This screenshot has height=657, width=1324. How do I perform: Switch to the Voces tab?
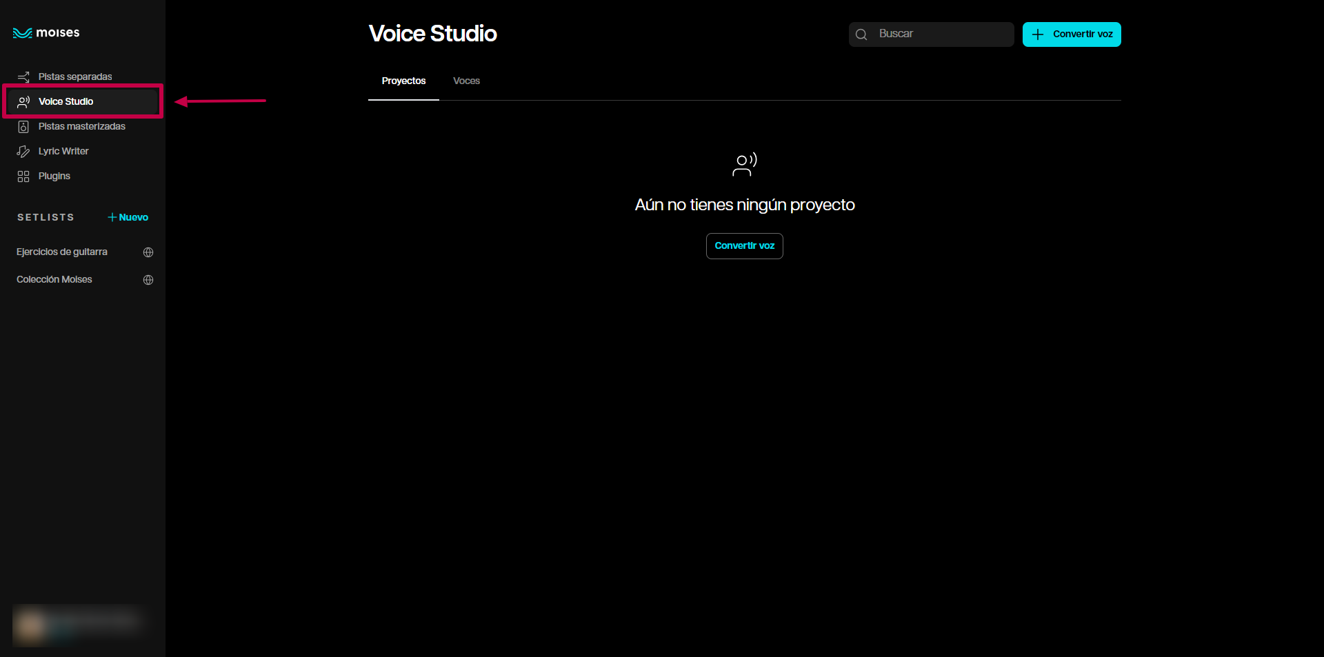pos(466,81)
